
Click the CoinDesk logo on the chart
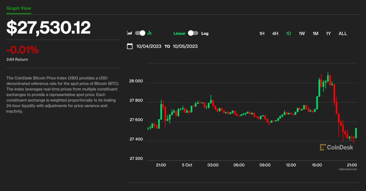(336, 147)
